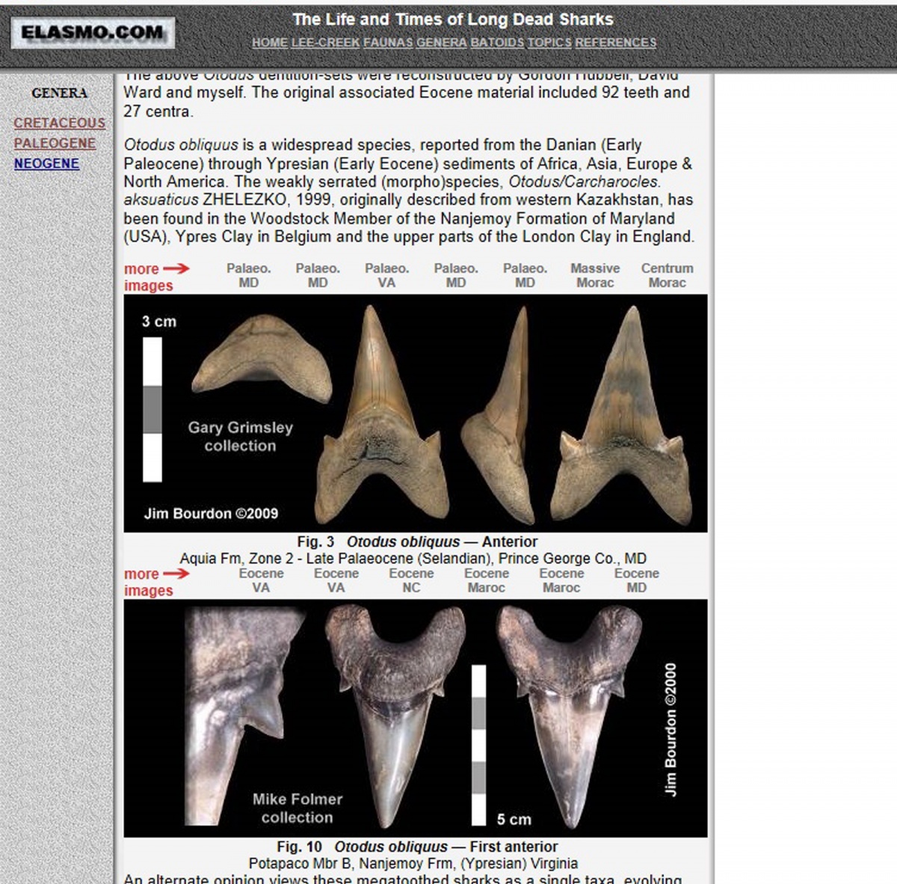Select the Eocene MD image link
The width and height of the screenshot is (897, 884).
pyautogui.click(x=636, y=580)
